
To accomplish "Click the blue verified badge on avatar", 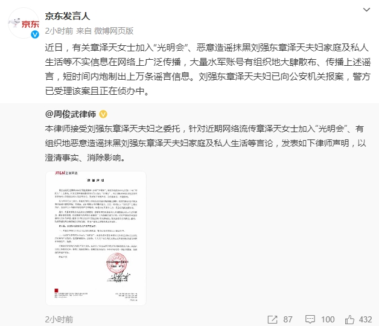I will 35,34.
